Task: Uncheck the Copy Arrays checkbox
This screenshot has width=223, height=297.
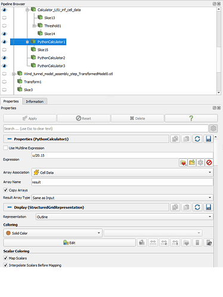Action: pos(5,190)
